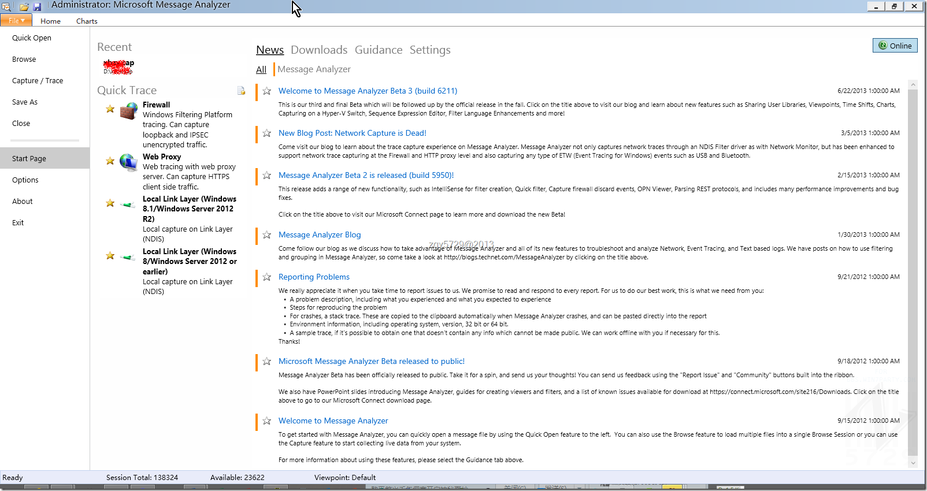
Task: Open Start Page in the sidebar
Action: coord(45,158)
